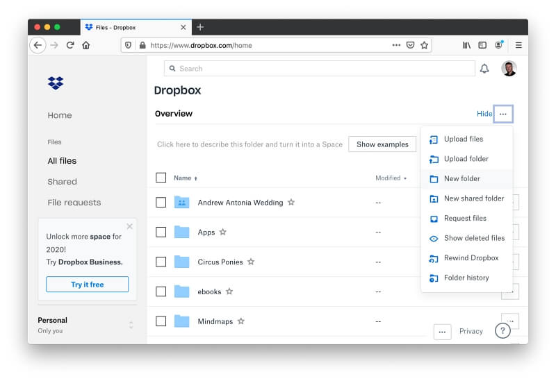Save page to Pocket
Image resolution: width=556 pixels, height=381 pixels.
click(x=410, y=45)
